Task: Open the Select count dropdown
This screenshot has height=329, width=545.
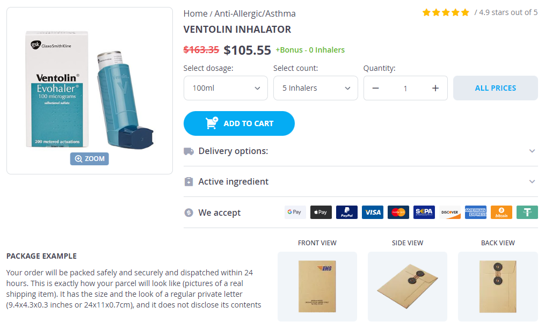Action: coord(315,88)
